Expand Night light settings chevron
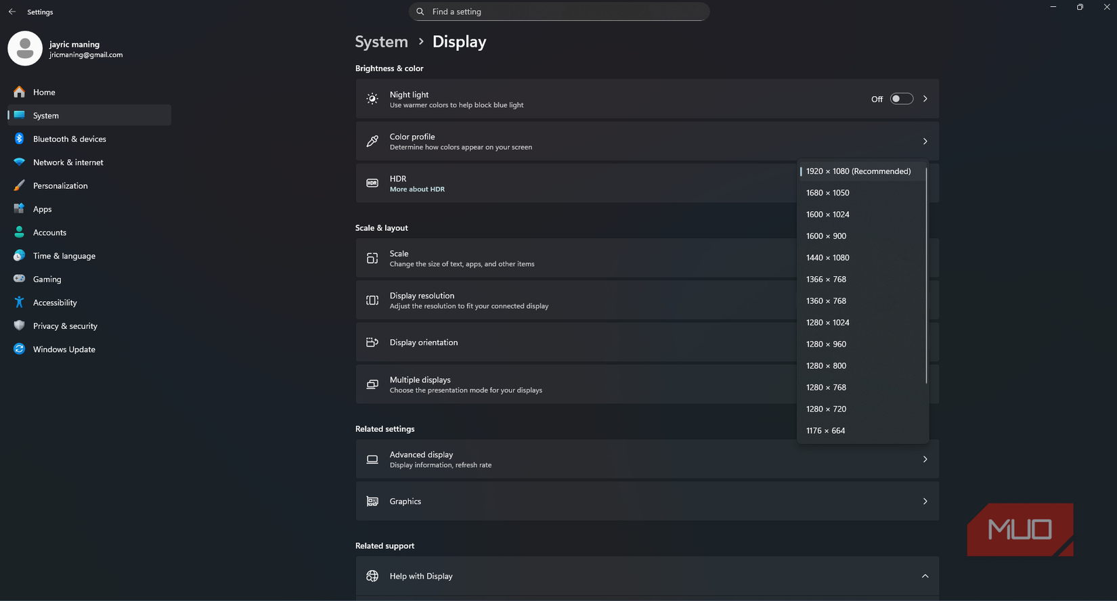1117x601 pixels. [925, 99]
